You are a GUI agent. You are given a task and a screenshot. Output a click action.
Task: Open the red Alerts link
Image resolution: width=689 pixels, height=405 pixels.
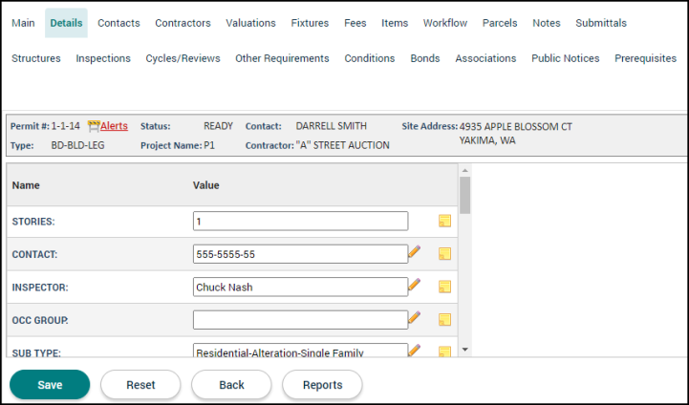pos(114,126)
